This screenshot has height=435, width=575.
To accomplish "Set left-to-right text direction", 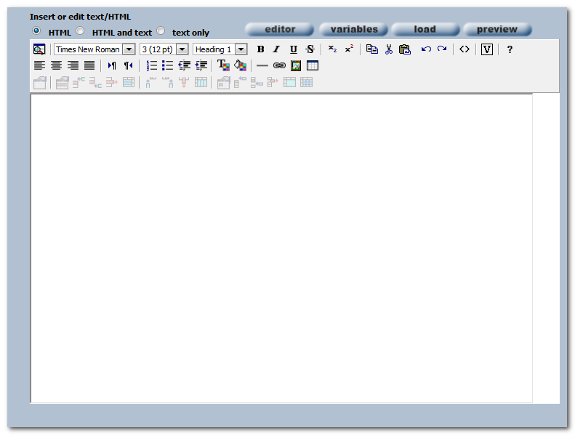I will click(112, 65).
